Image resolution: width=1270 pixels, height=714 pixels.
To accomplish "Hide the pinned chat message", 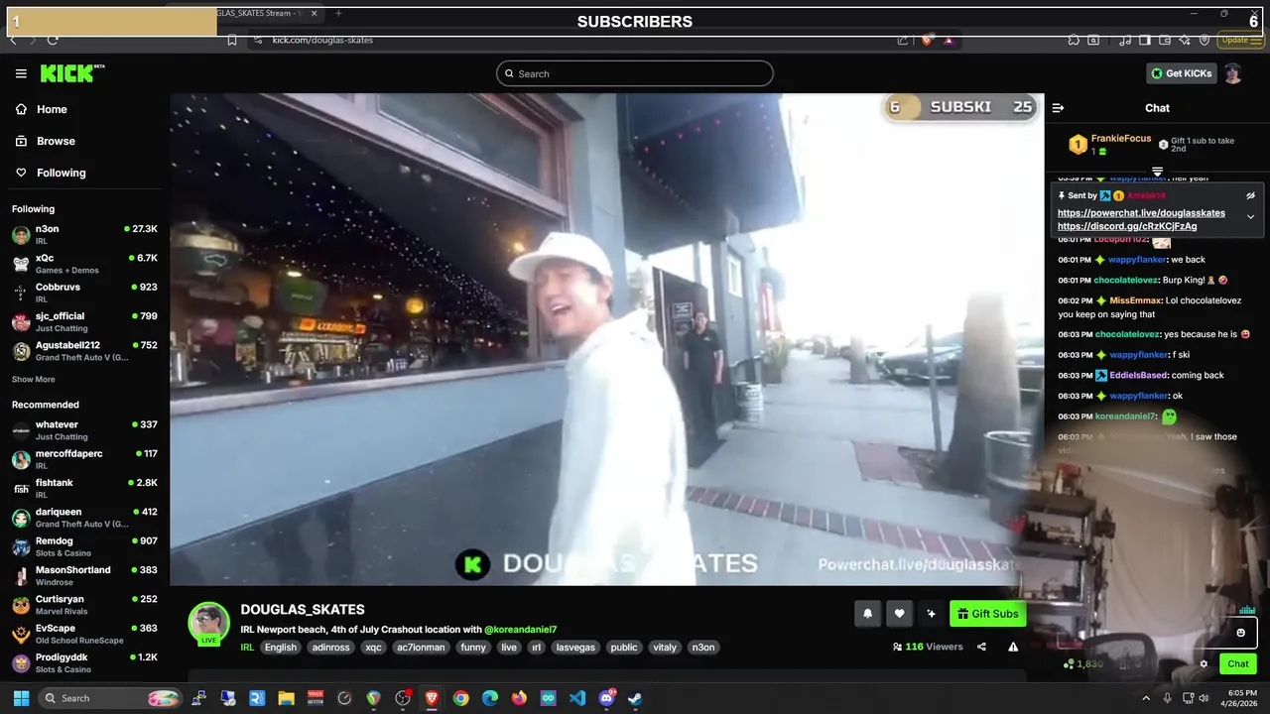I will pos(1250,195).
